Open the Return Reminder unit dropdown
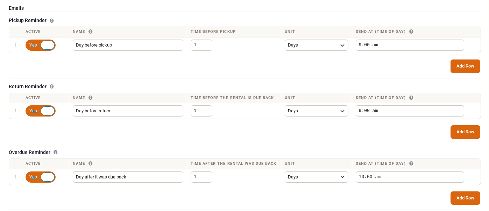The image size is (489, 211). 317,111
